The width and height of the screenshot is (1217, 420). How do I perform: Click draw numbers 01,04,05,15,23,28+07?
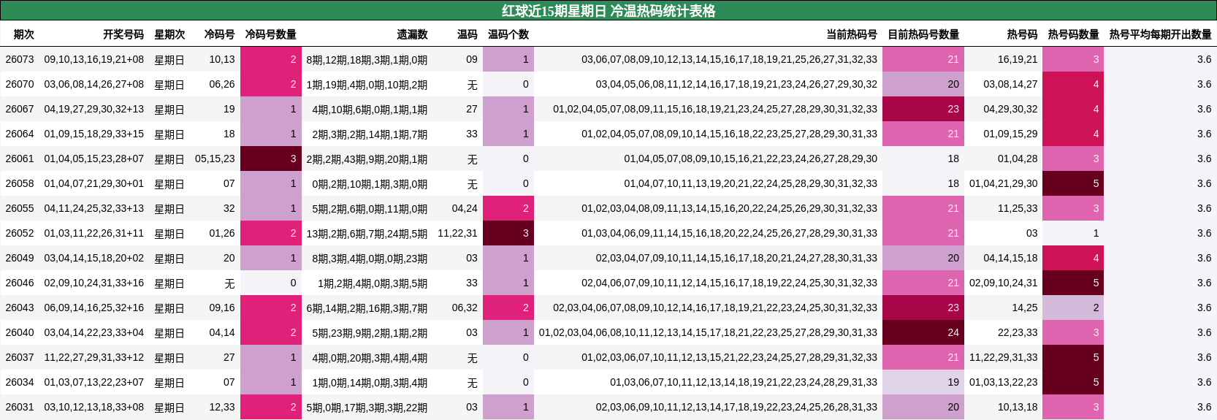94,159
